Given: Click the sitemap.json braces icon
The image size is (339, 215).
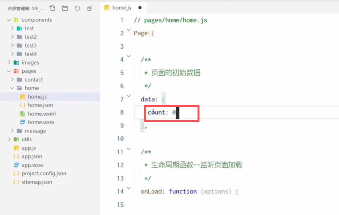Looking at the screenshot, I should click(x=16, y=182).
